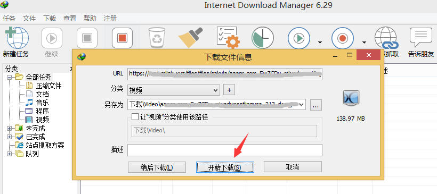The width and height of the screenshot is (437, 194).
Task: Click the 稍后下载(L) button
Action: coord(157,167)
